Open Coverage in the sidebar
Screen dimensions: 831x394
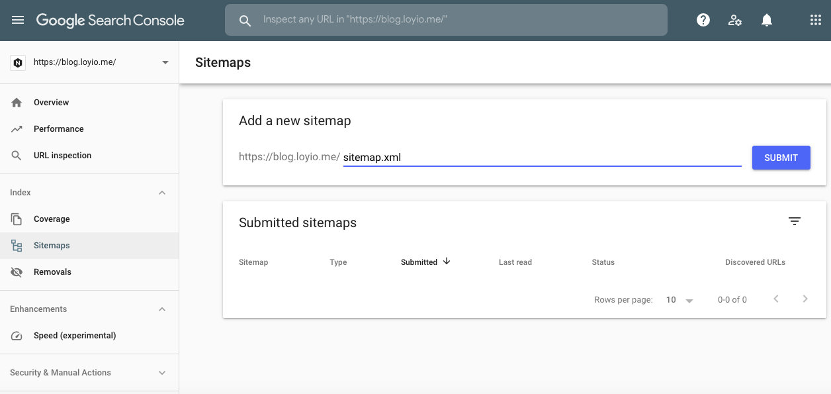[x=89, y=219]
